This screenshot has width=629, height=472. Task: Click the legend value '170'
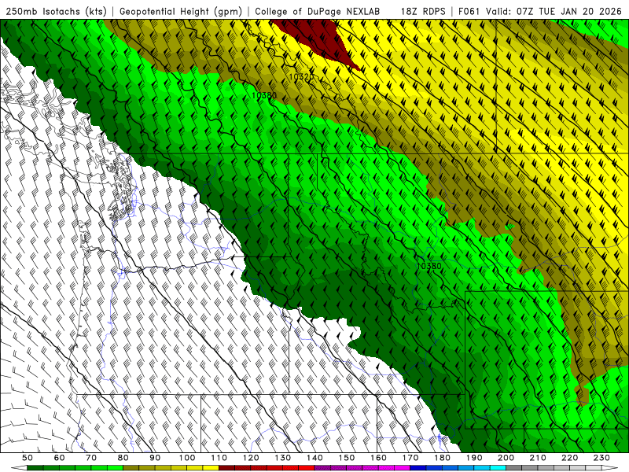click(410, 458)
